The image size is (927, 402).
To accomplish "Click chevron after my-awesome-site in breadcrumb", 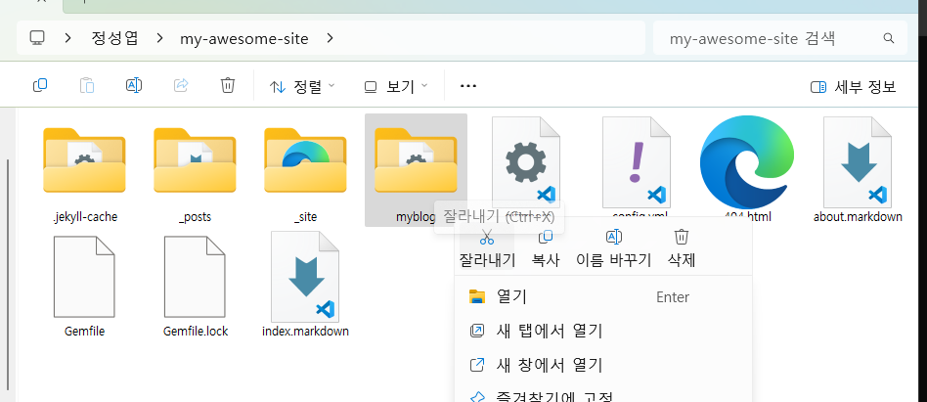I will pos(330,38).
